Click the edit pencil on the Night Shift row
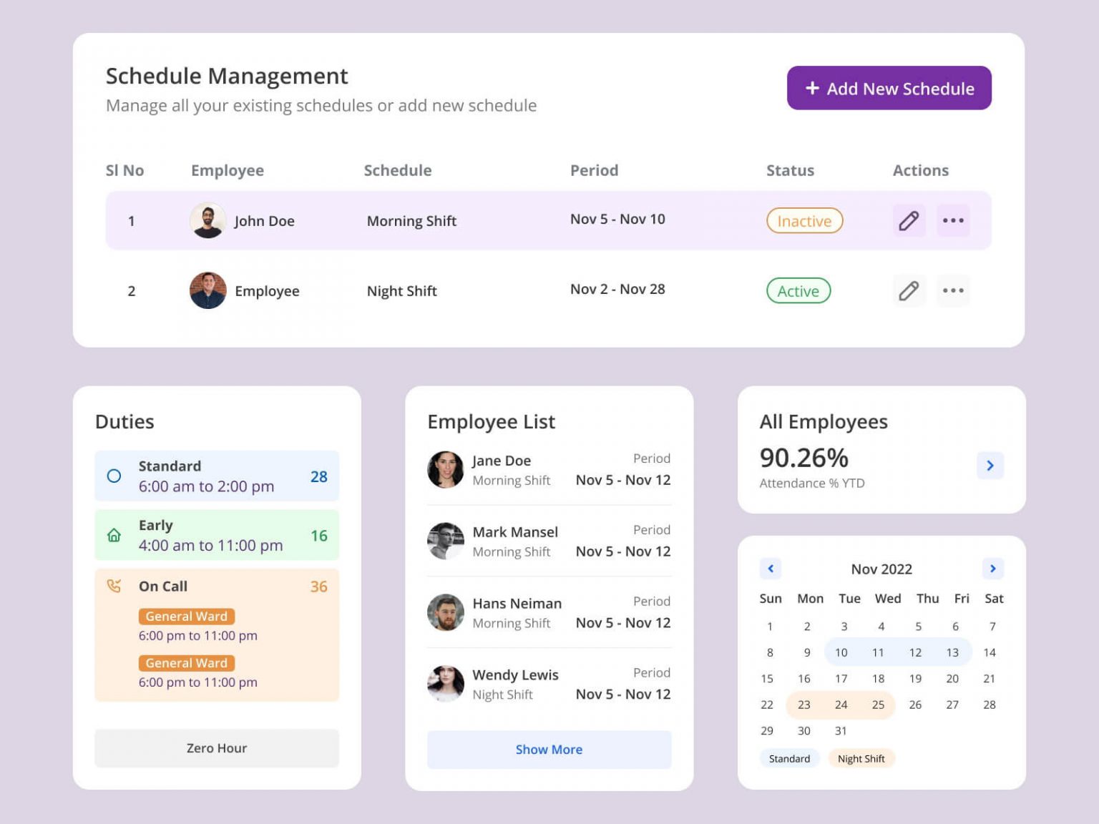Screen dimensions: 1099x824 tap(909, 290)
